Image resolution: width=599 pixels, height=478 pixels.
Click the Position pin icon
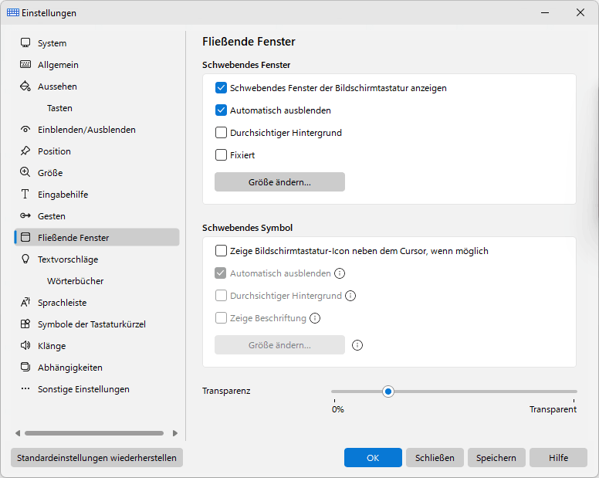(x=25, y=151)
